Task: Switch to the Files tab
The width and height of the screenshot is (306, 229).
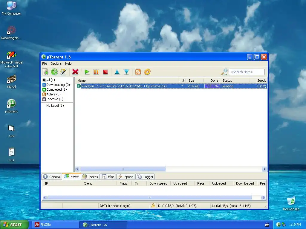Action: tap(108, 177)
